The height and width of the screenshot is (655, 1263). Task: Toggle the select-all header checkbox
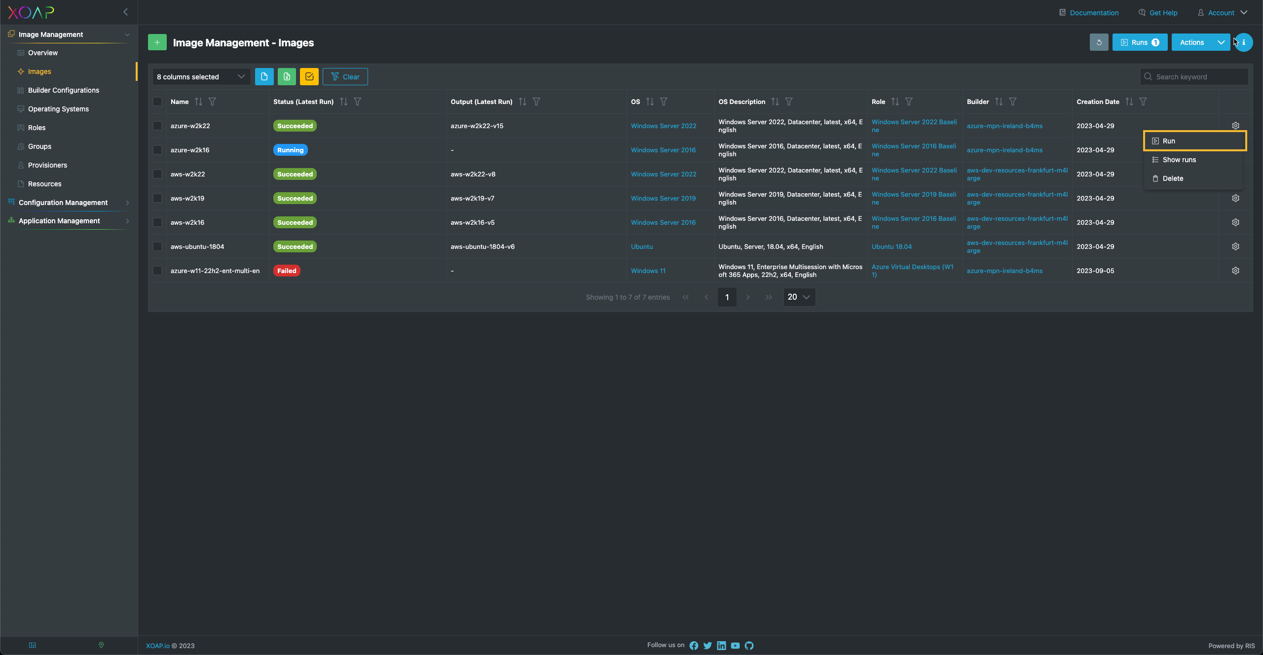click(157, 102)
